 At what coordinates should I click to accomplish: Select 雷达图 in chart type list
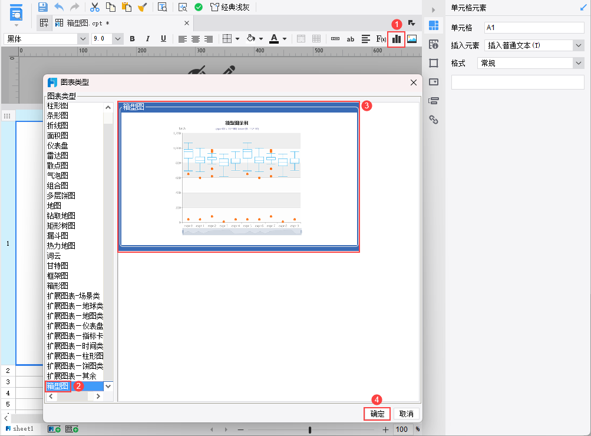coord(58,156)
